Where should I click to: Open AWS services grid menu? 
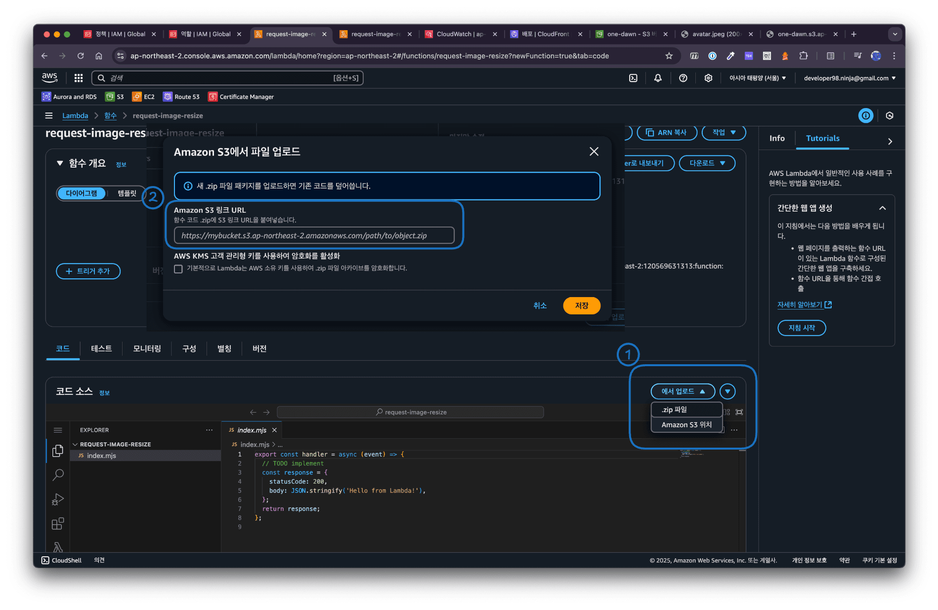pos(78,78)
